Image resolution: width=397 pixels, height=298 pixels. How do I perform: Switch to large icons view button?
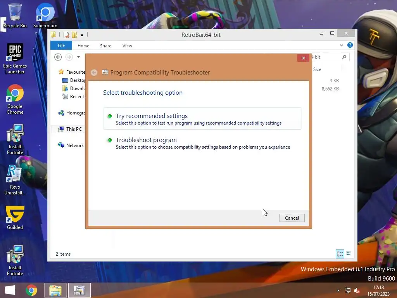point(349,254)
